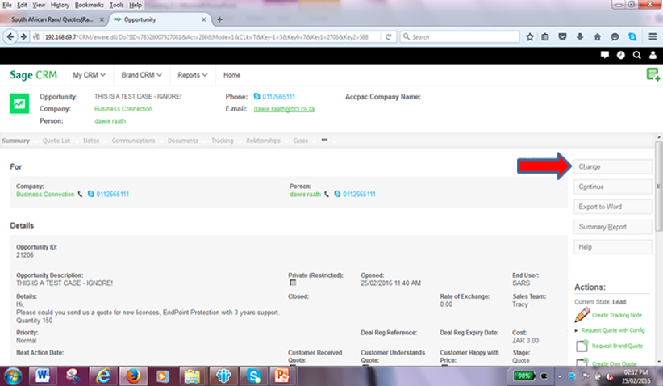Viewport: 663px width, 386px height.
Task: Show more tabs with the ellipsis
Action: pos(324,140)
